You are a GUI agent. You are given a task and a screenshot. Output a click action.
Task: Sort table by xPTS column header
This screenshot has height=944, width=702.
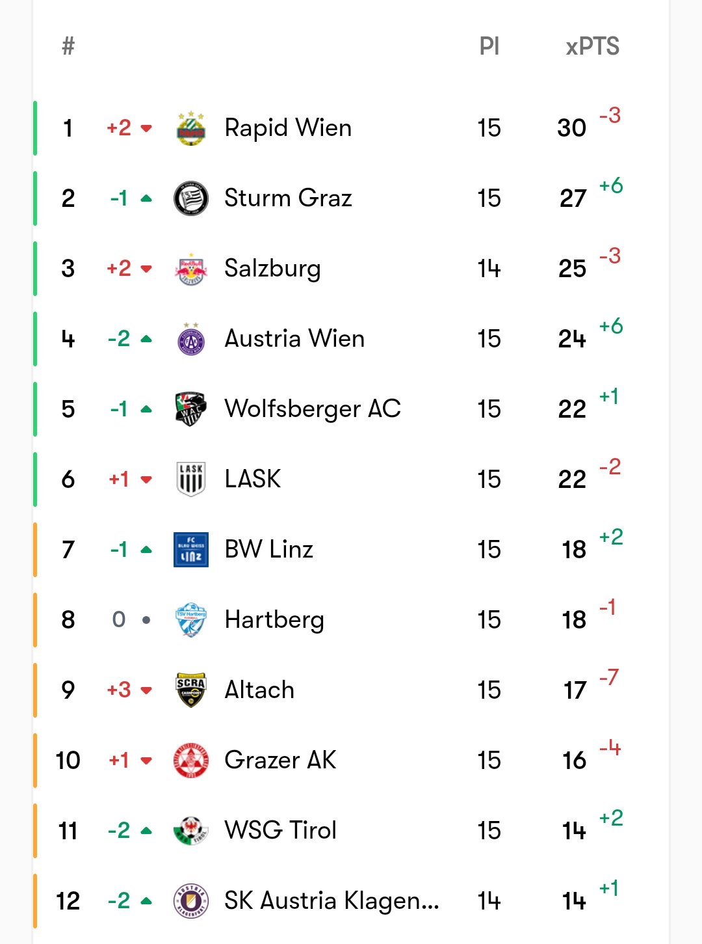click(592, 46)
